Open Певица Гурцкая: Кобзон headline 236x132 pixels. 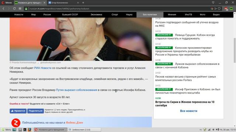click(x=185, y=37)
